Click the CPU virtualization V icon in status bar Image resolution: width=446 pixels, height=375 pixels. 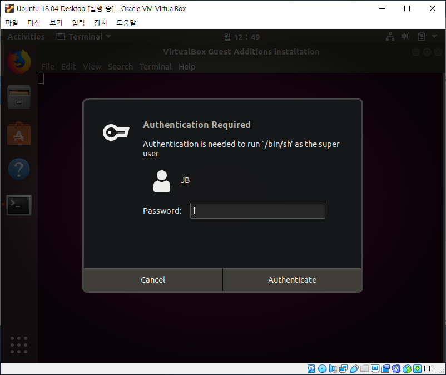click(396, 369)
